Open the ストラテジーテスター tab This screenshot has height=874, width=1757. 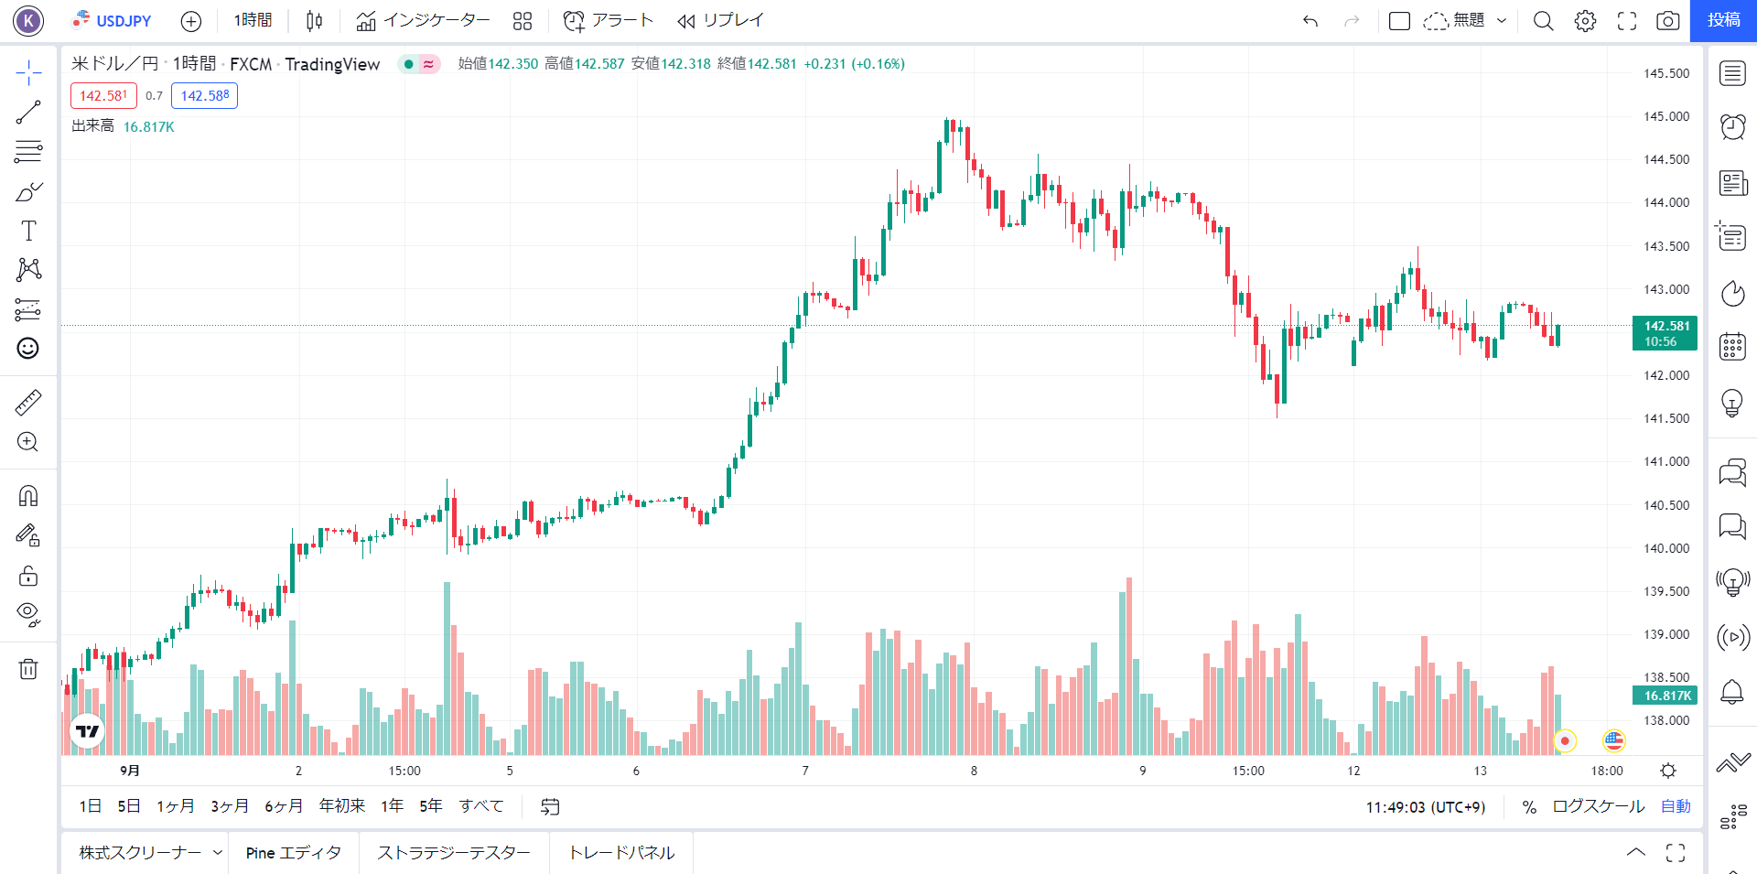pyautogui.click(x=455, y=852)
